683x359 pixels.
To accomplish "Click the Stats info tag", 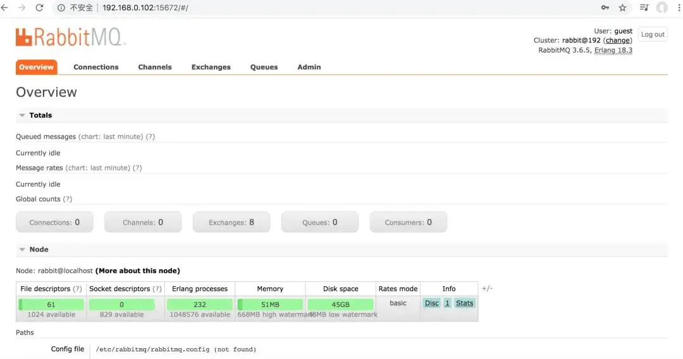I will pyautogui.click(x=464, y=303).
